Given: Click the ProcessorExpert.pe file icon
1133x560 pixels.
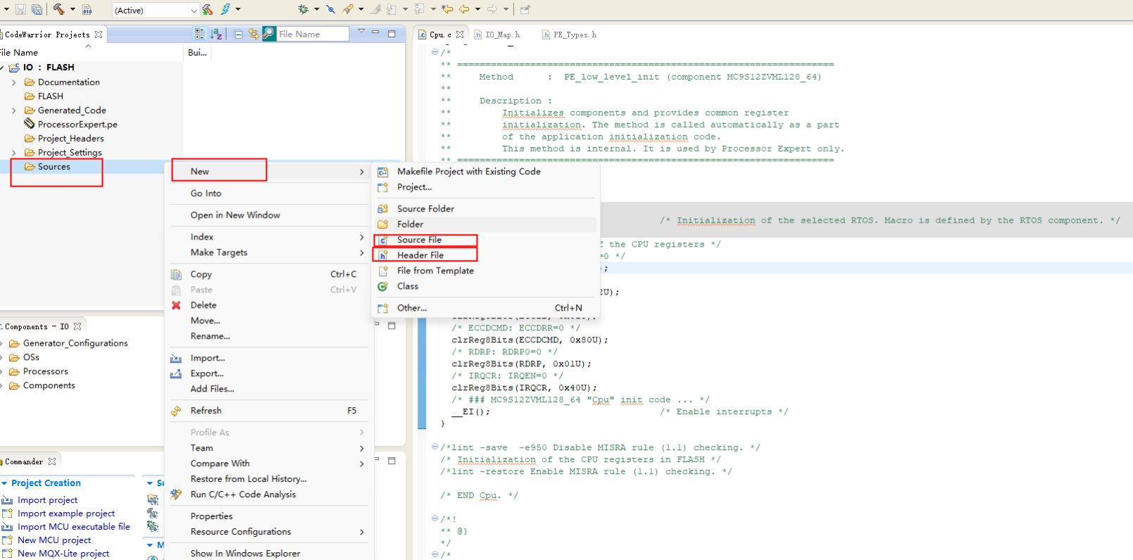Looking at the screenshot, I should pos(30,124).
